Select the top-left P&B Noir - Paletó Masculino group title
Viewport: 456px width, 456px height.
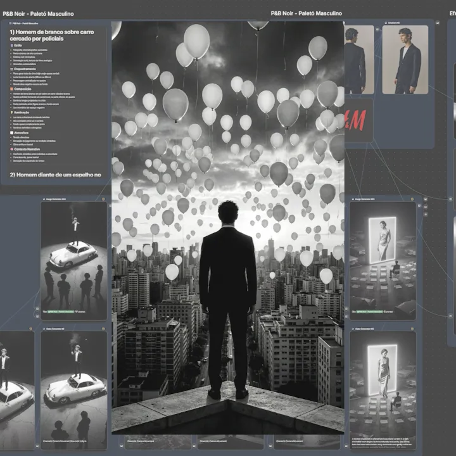(x=38, y=14)
